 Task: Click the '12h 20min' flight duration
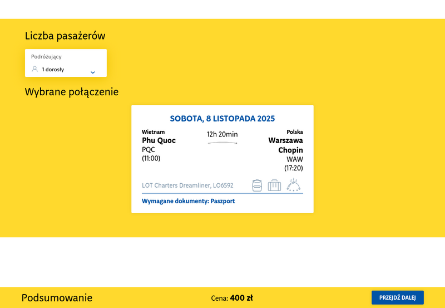pyautogui.click(x=222, y=134)
